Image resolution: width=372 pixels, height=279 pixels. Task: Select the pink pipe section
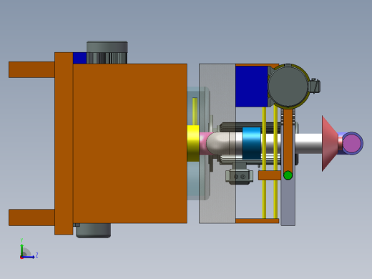(204, 143)
